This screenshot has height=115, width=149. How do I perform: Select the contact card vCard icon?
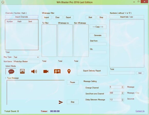(x=57, y=71)
